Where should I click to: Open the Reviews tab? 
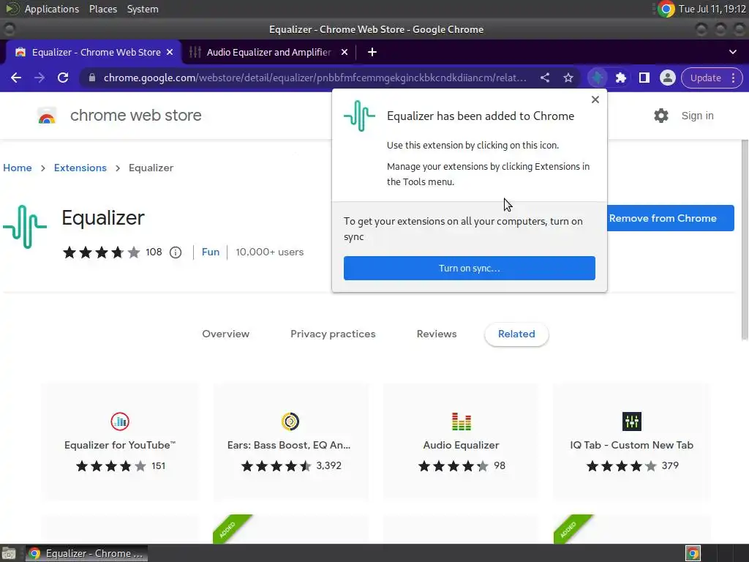[x=437, y=334]
